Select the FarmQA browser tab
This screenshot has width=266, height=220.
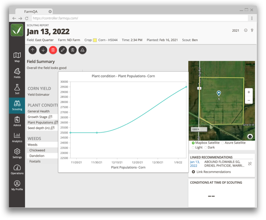(34, 11)
